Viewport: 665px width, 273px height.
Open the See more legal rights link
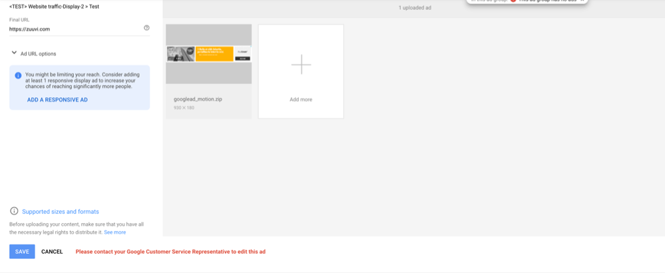[x=115, y=232]
